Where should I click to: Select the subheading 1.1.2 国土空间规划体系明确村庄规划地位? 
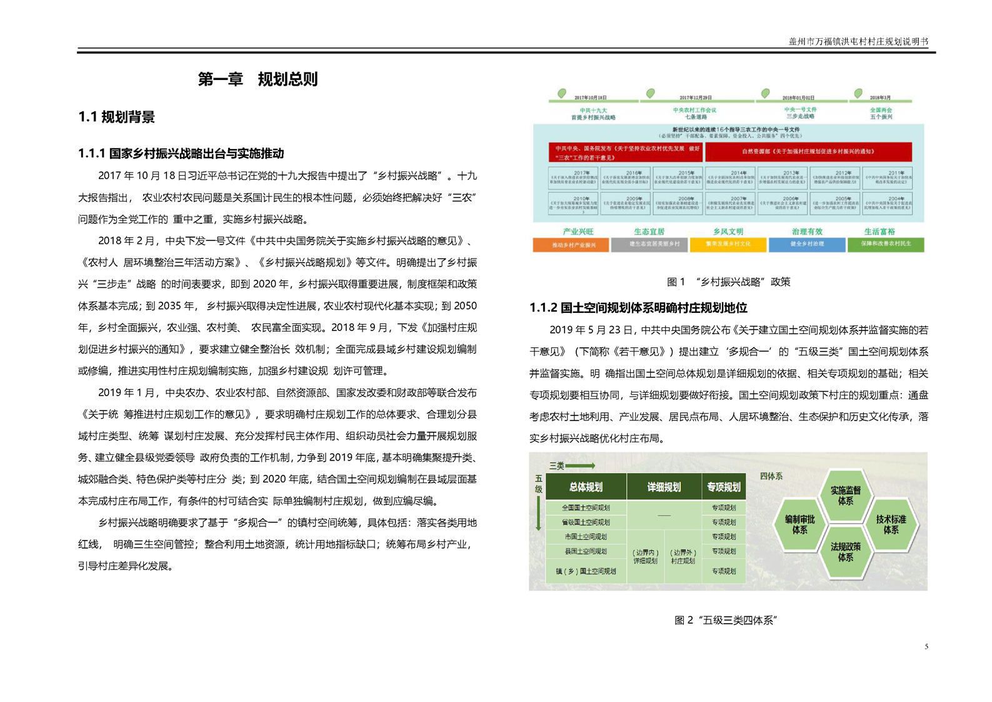click(x=638, y=308)
